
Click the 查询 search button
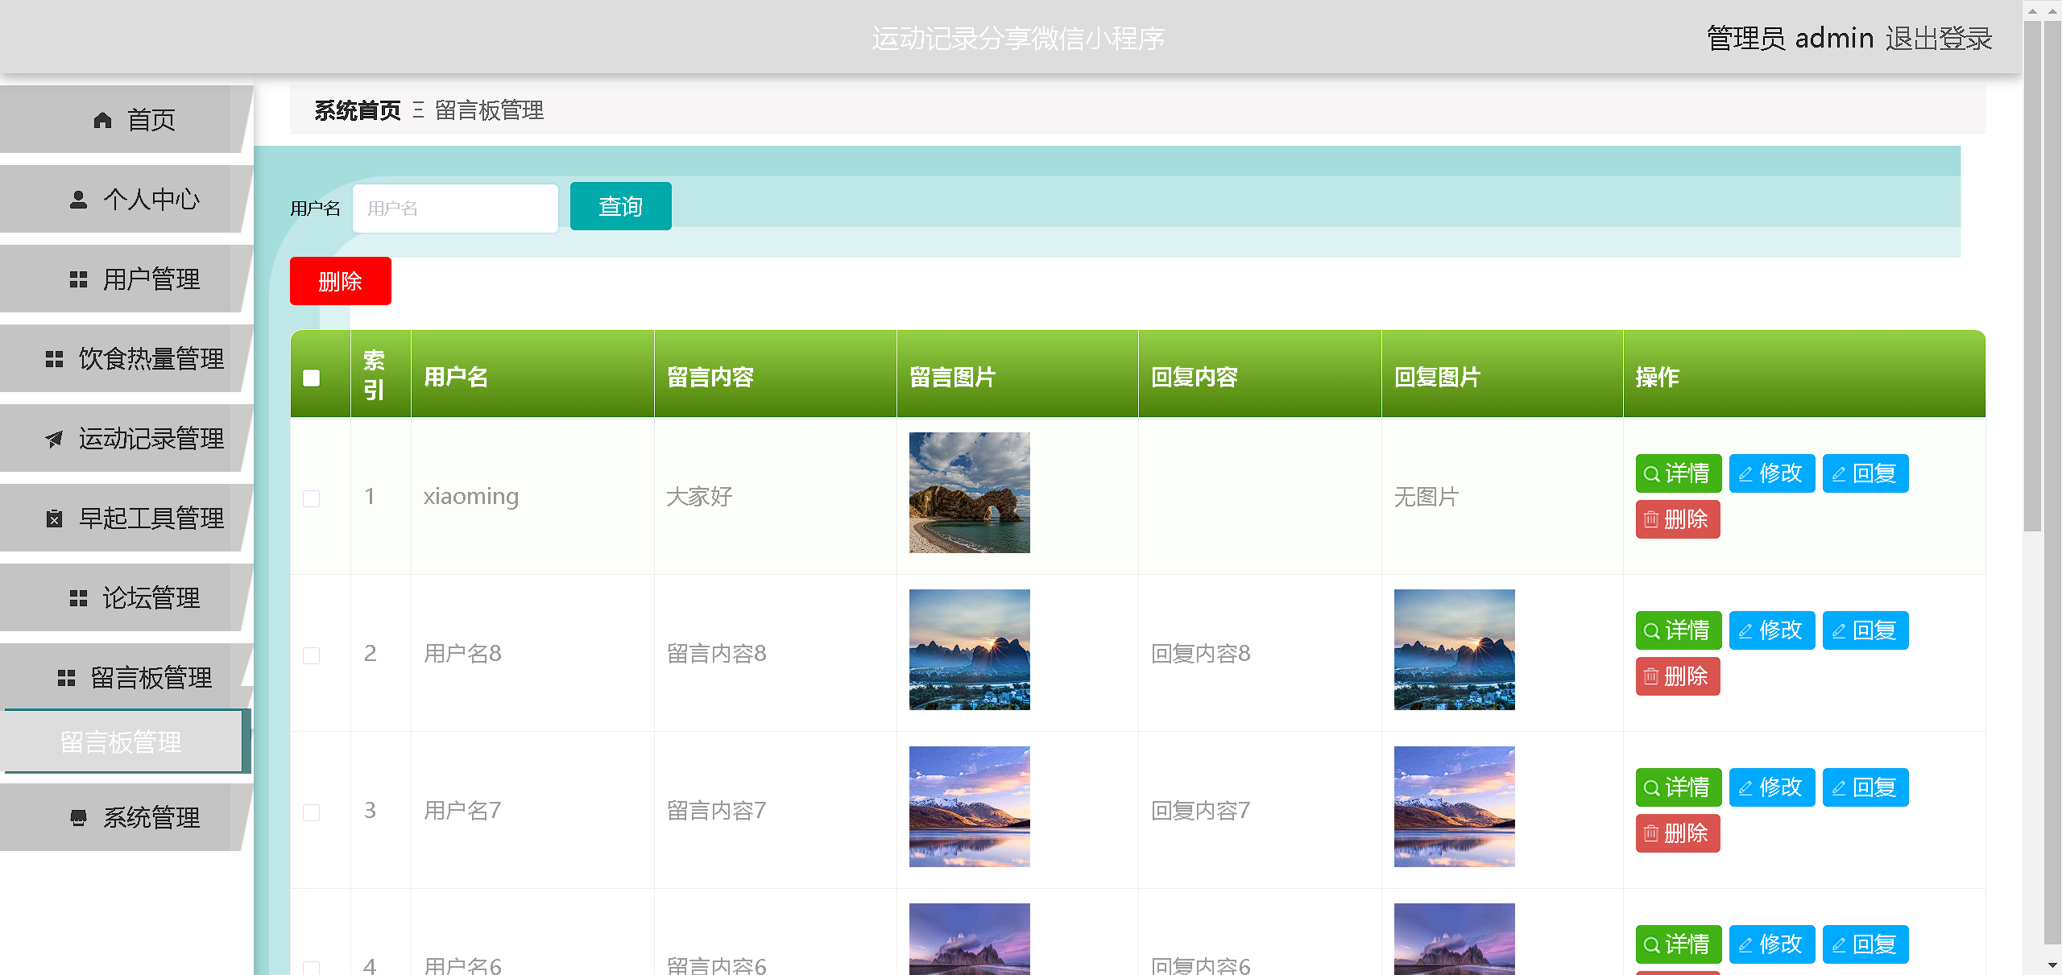pyautogui.click(x=620, y=207)
